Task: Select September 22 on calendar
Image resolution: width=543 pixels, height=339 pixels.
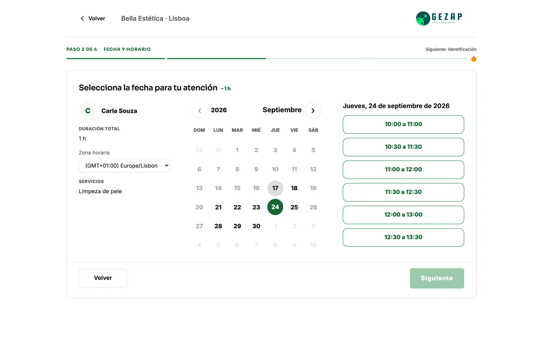Action: click(237, 207)
